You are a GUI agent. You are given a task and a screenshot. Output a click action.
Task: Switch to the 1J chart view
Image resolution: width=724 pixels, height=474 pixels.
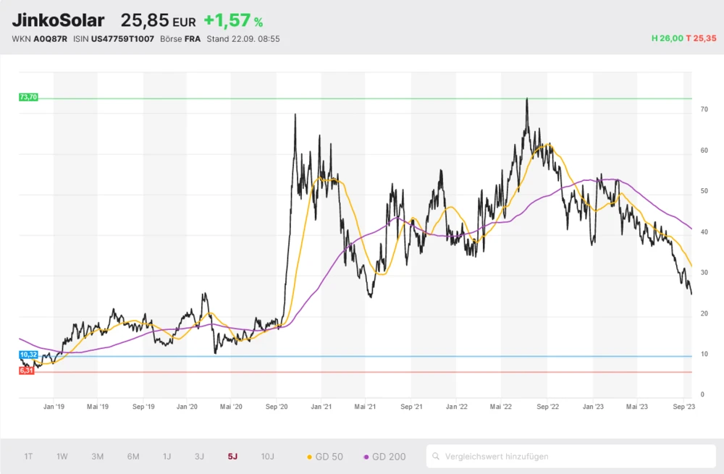pyautogui.click(x=167, y=457)
